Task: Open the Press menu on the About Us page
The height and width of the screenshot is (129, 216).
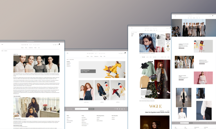Action: (35, 48)
